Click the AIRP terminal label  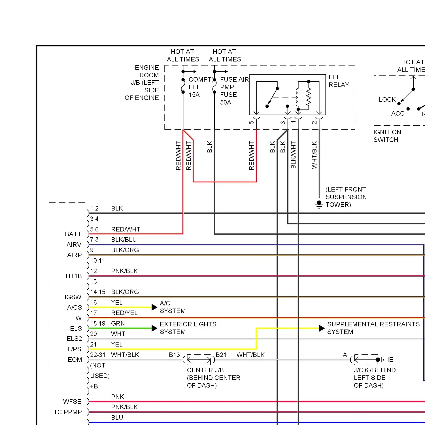[74, 255]
